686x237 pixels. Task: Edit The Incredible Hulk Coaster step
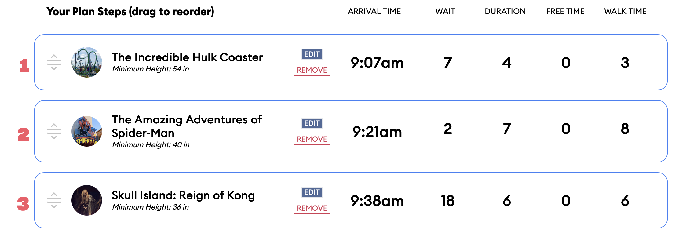[x=312, y=54]
